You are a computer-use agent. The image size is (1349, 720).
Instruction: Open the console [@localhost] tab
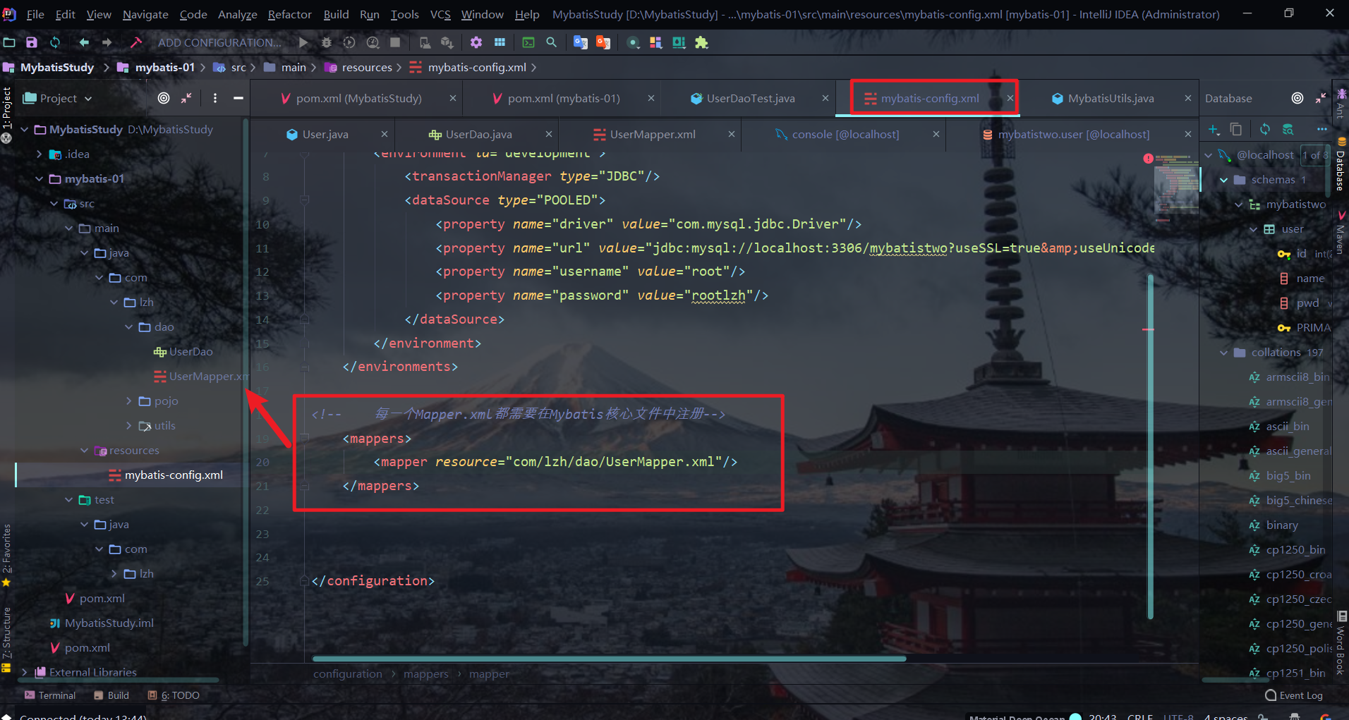pos(845,134)
